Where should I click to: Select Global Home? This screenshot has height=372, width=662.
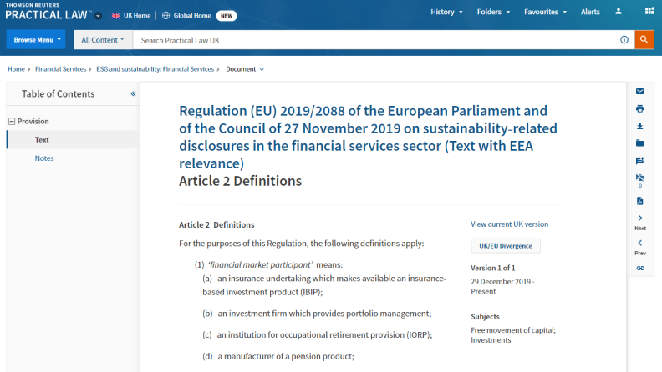pos(186,16)
